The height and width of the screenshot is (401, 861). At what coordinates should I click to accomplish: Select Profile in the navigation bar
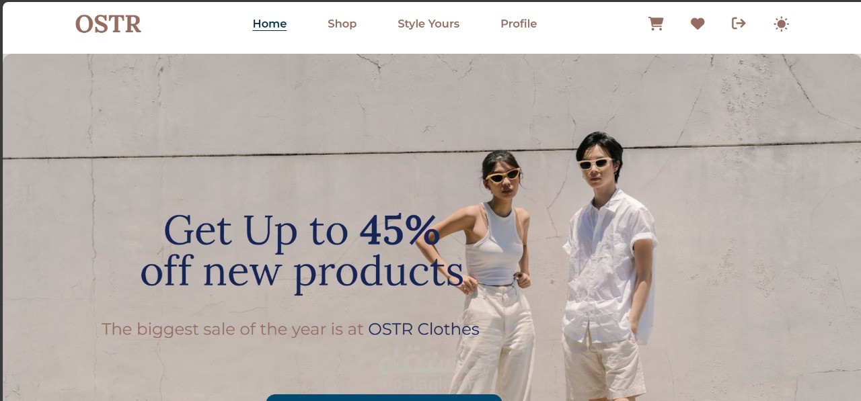pyautogui.click(x=519, y=24)
